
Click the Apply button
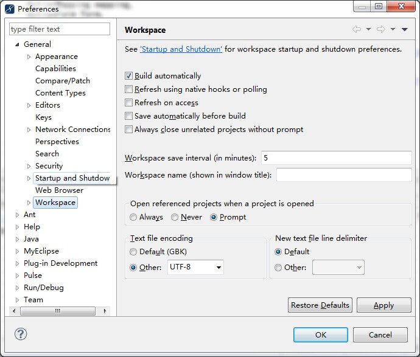[x=383, y=305]
